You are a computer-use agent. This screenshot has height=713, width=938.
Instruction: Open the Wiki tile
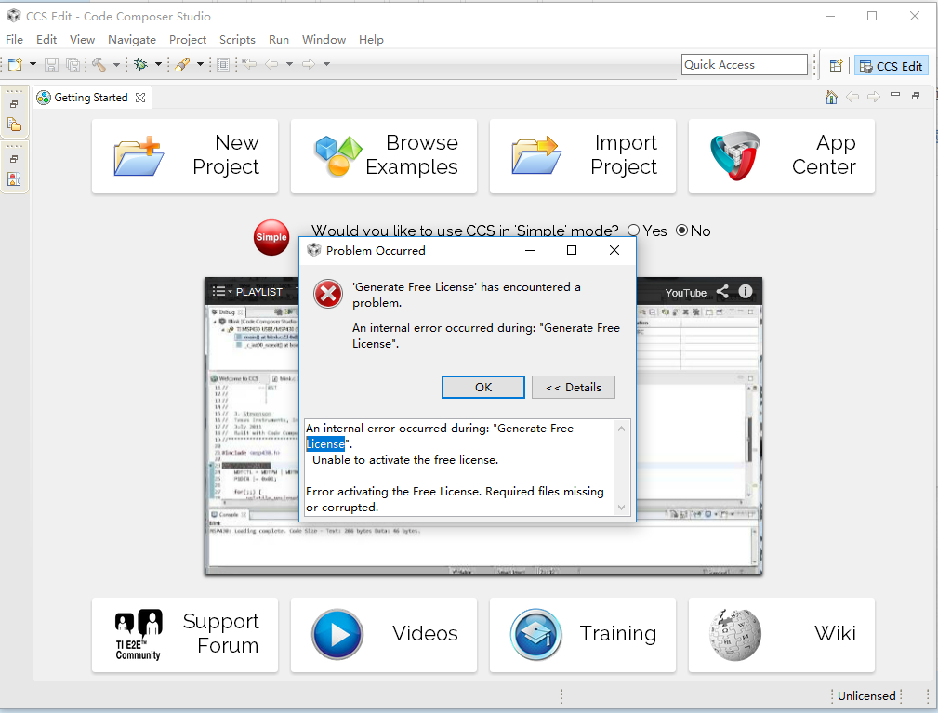(x=781, y=635)
